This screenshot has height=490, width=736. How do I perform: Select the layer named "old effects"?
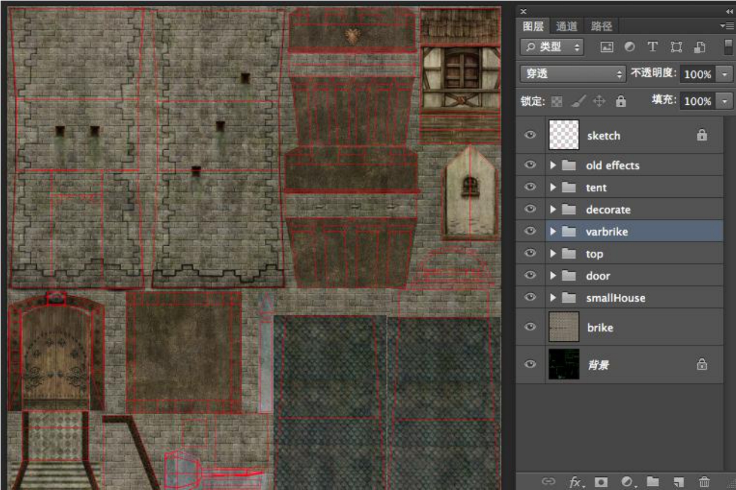pyautogui.click(x=612, y=166)
